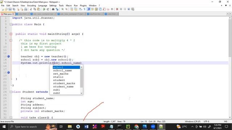Choose 'static' from the autocomplete list

(58, 77)
